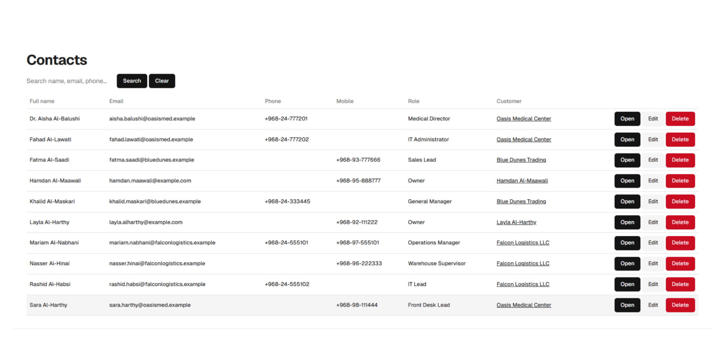Screen dimensions: 726x342
Task: Delete Fatma Al-Saadi's contact
Action: click(x=680, y=160)
